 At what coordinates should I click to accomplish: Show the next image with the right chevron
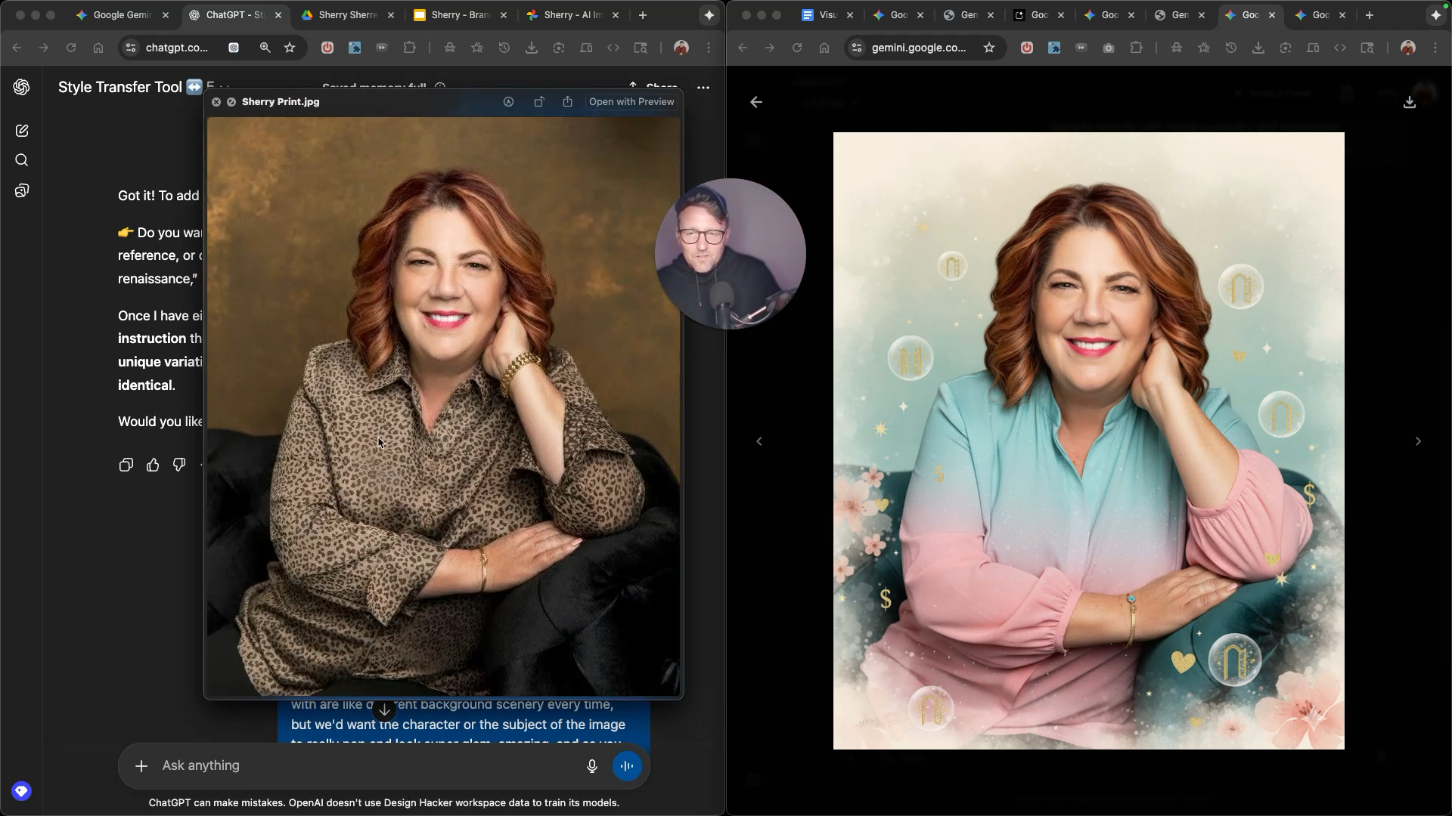click(x=1418, y=441)
